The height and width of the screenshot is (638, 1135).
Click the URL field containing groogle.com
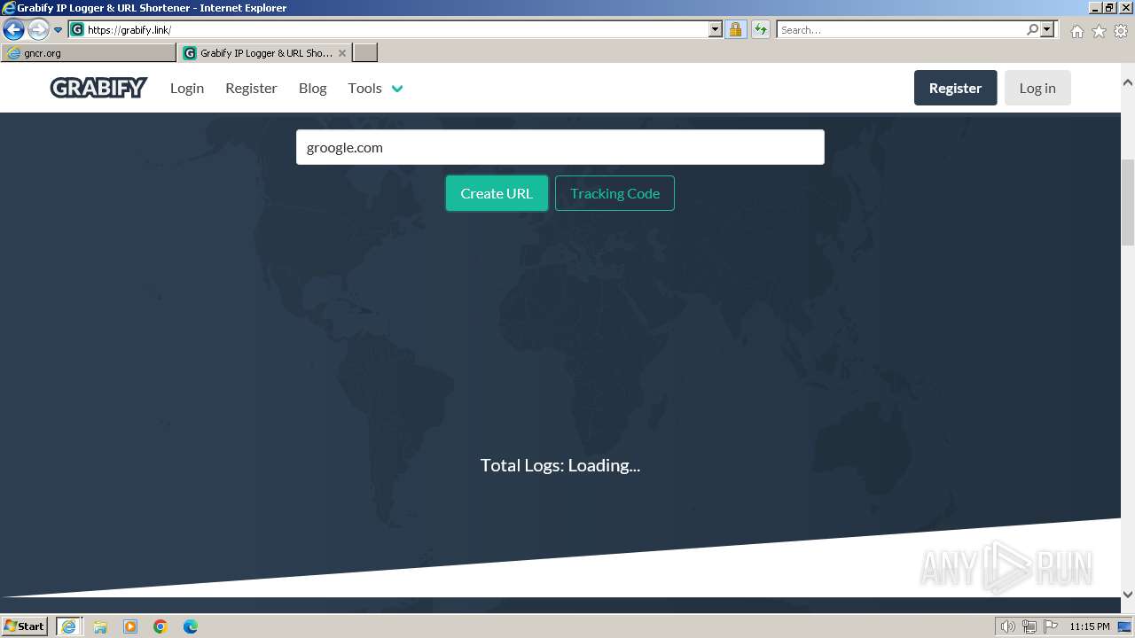(x=560, y=147)
